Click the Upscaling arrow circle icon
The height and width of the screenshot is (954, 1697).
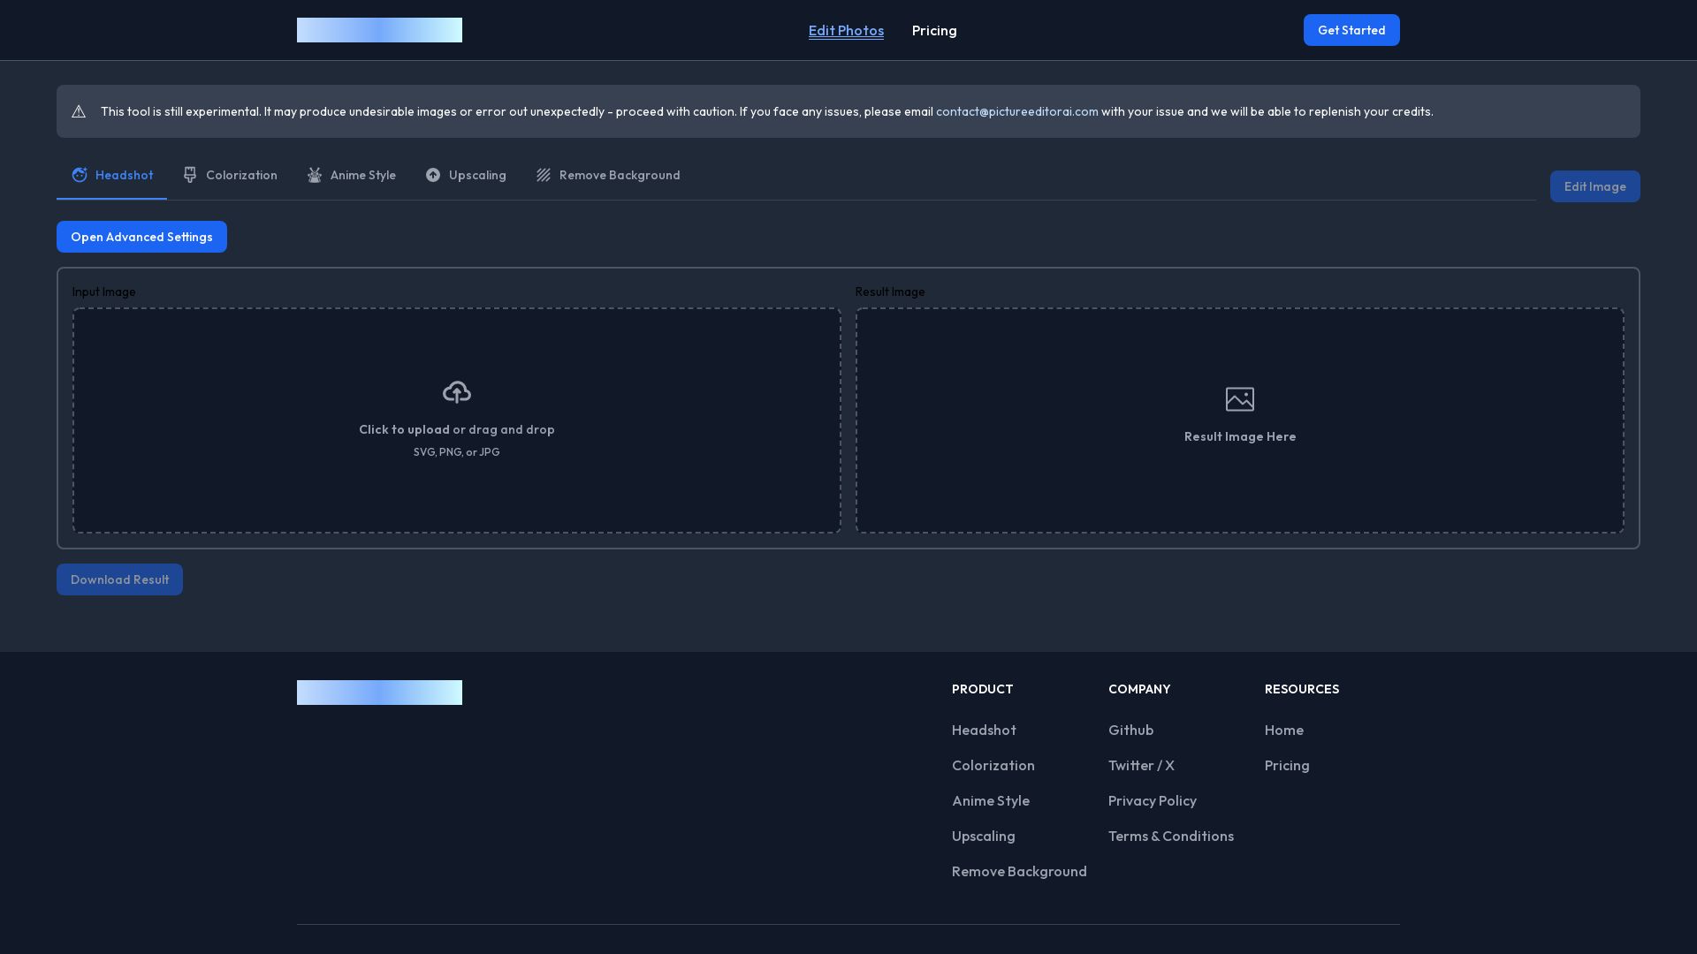(x=433, y=175)
